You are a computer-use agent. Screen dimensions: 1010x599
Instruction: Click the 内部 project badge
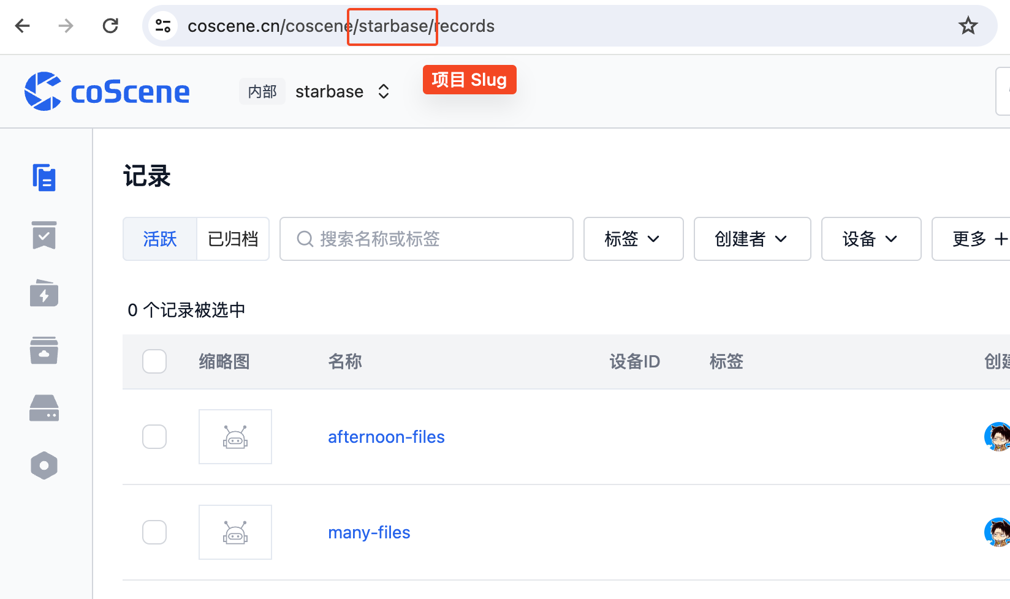click(x=262, y=92)
